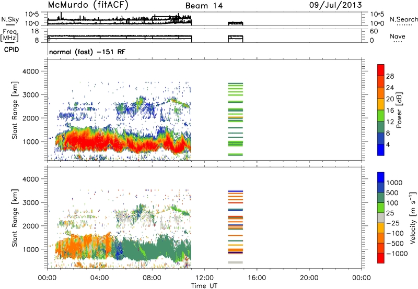This screenshot has width=418, height=289.
Task: Click 'Slant Range [km]' label of velocity panel
Action: pos(15,218)
